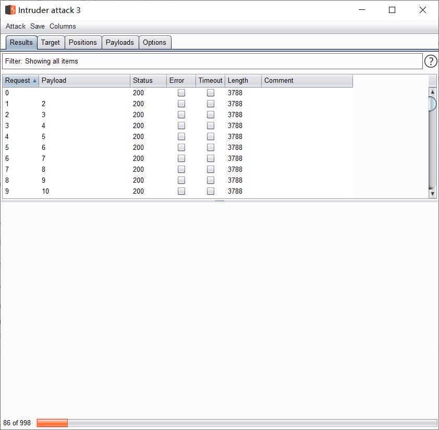The height and width of the screenshot is (430, 439).
Task: Open the Attack menu
Action: [x=16, y=26]
